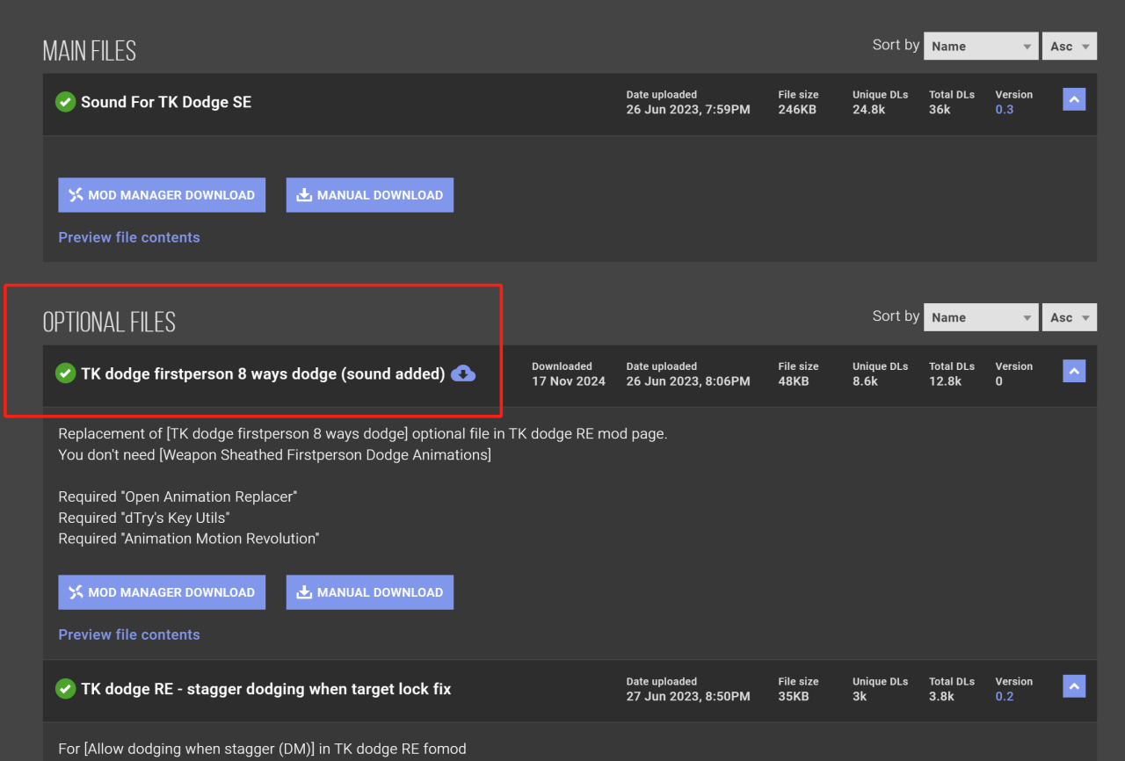Open Optional Files Asc order dropdown
Viewport: 1125px width, 761px height.
(x=1070, y=317)
